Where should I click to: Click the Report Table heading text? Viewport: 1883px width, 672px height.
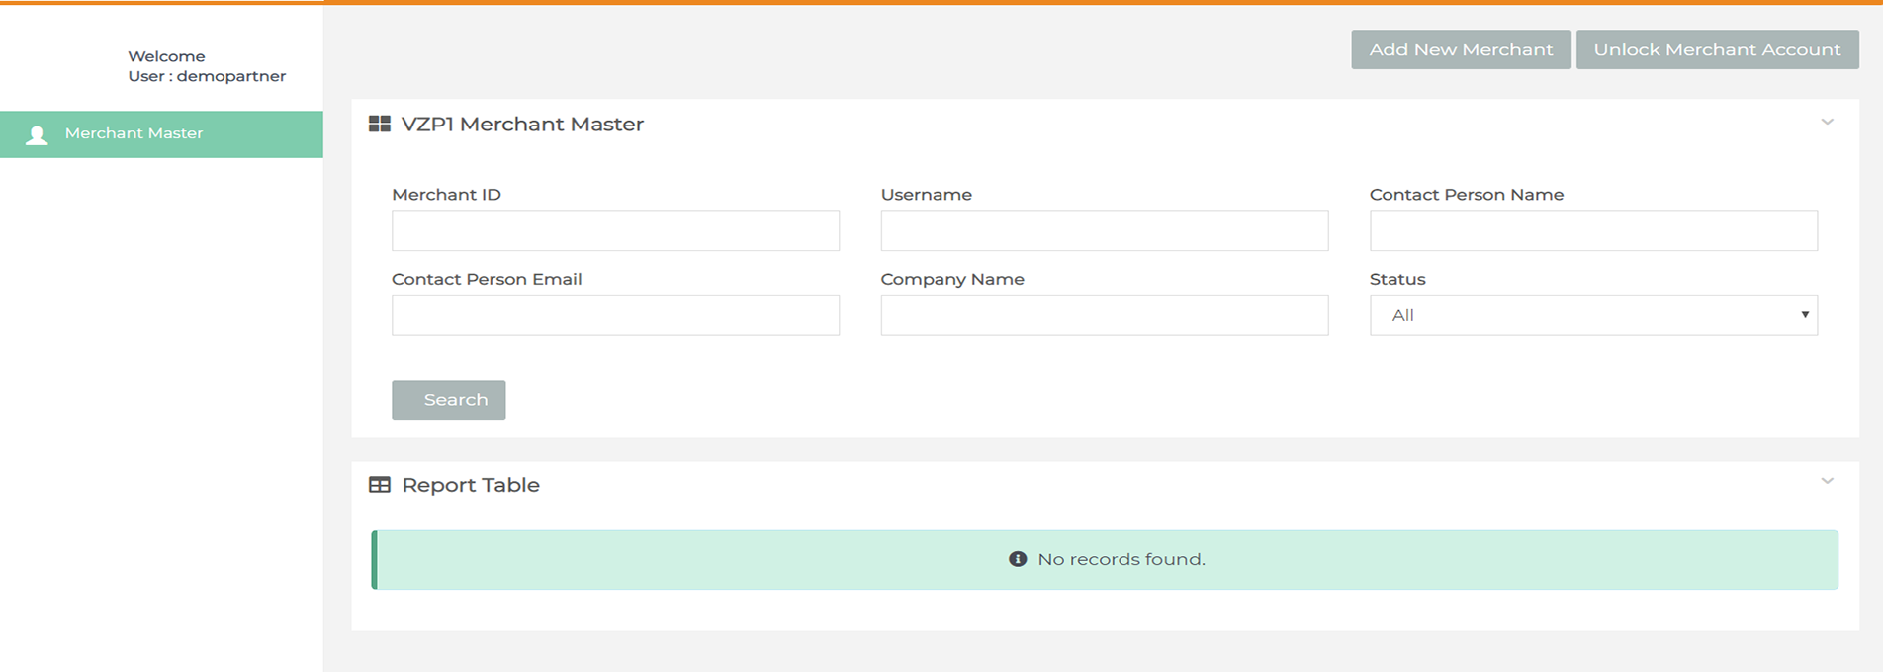point(470,485)
